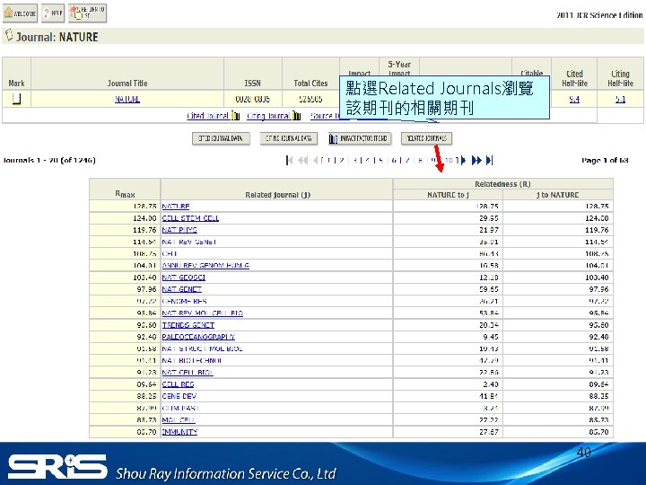Open the Citing Half-life value link
646x485 pixels.
click(620, 99)
